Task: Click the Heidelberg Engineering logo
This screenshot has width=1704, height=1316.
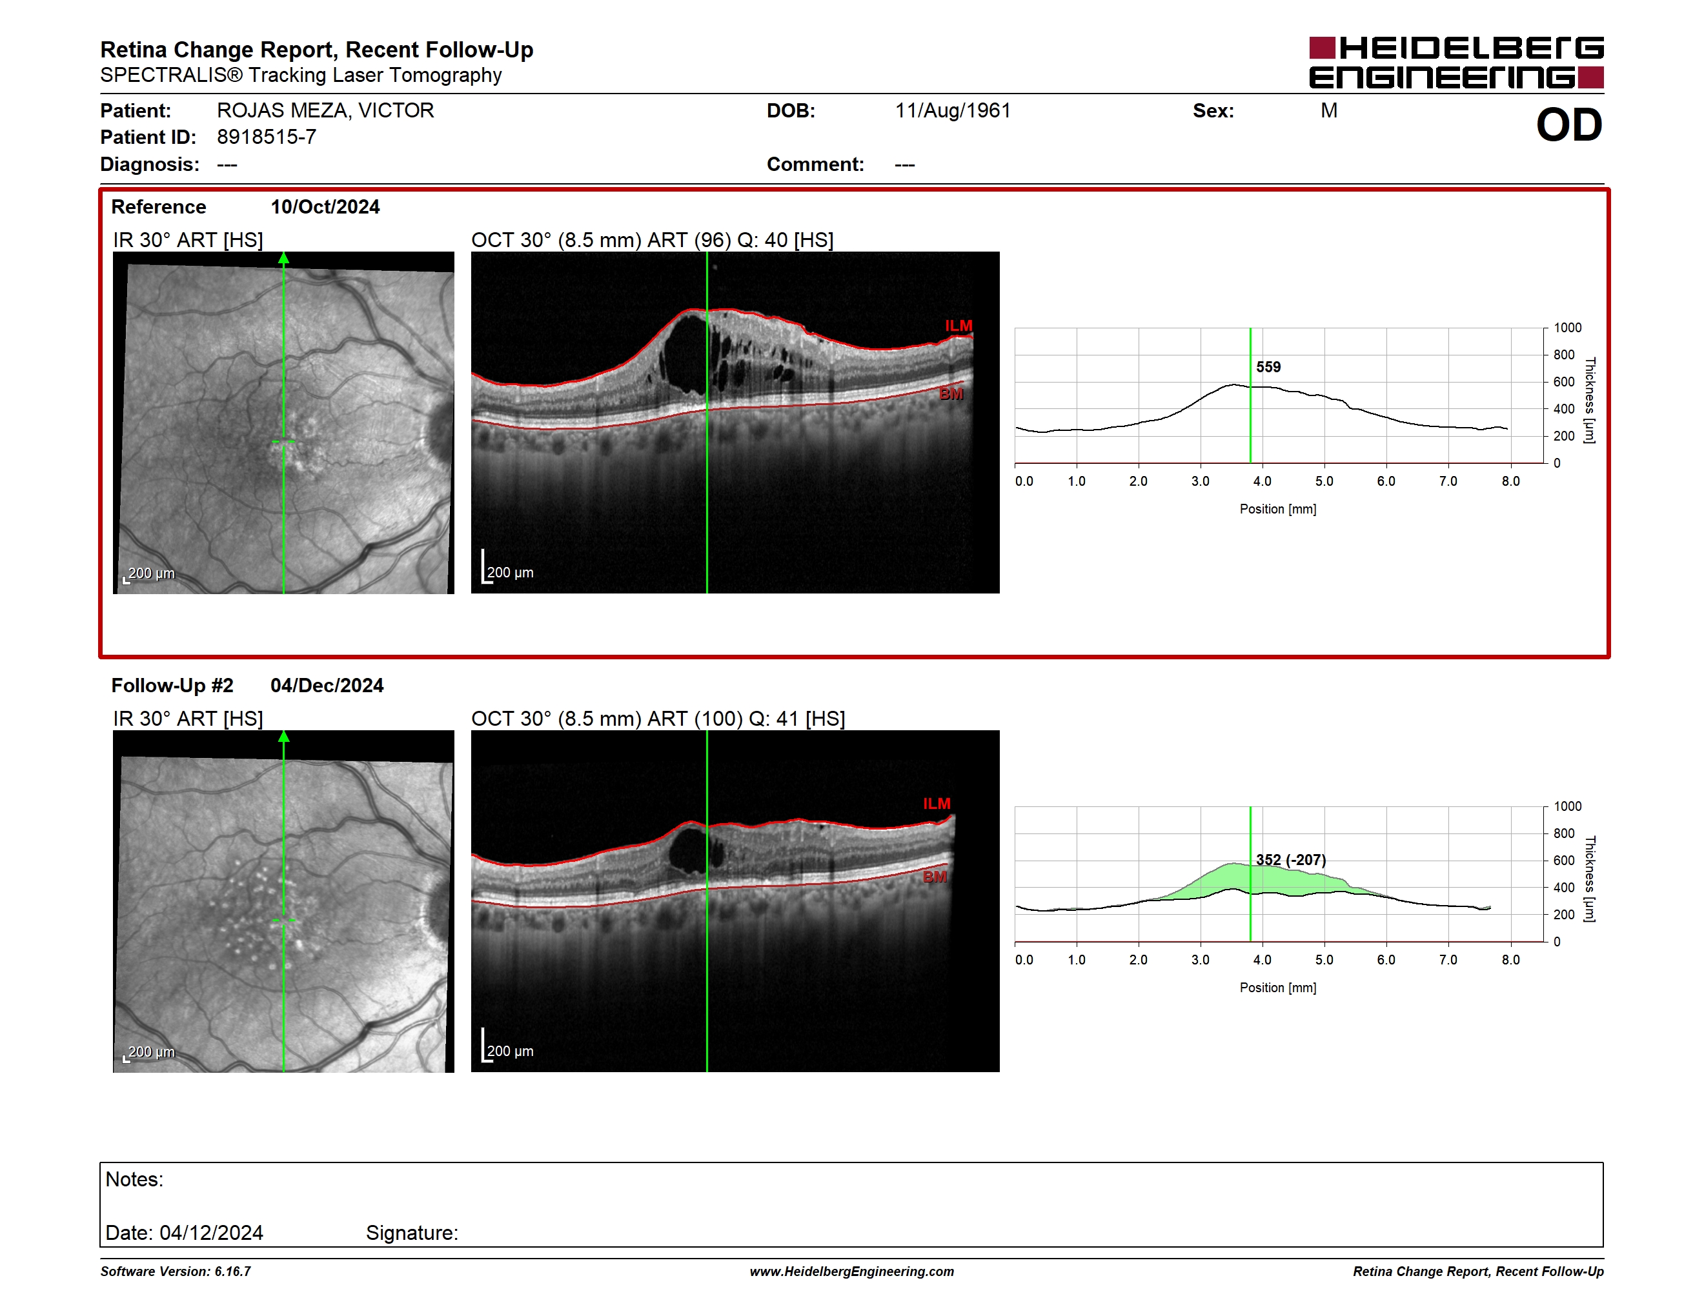Action: pyautogui.click(x=1456, y=63)
